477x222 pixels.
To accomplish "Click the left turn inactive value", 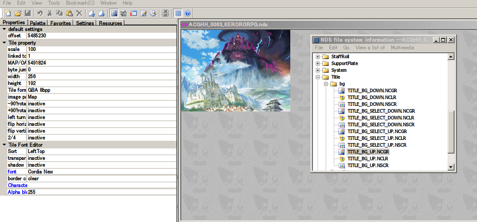I will pos(101,117).
